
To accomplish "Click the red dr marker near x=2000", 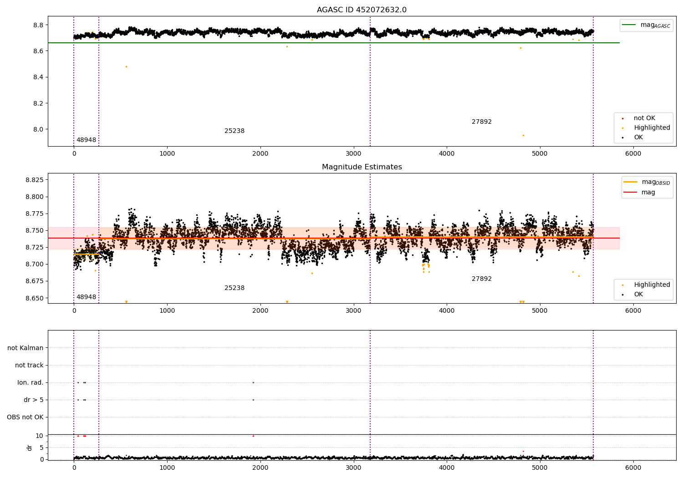I will click(x=253, y=436).
